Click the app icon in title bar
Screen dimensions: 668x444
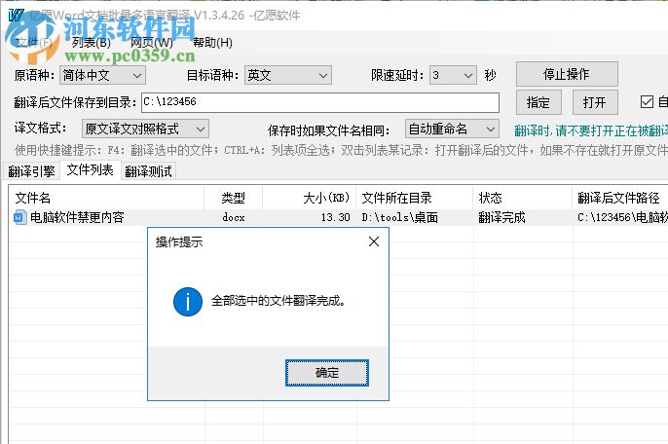(x=16, y=16)
